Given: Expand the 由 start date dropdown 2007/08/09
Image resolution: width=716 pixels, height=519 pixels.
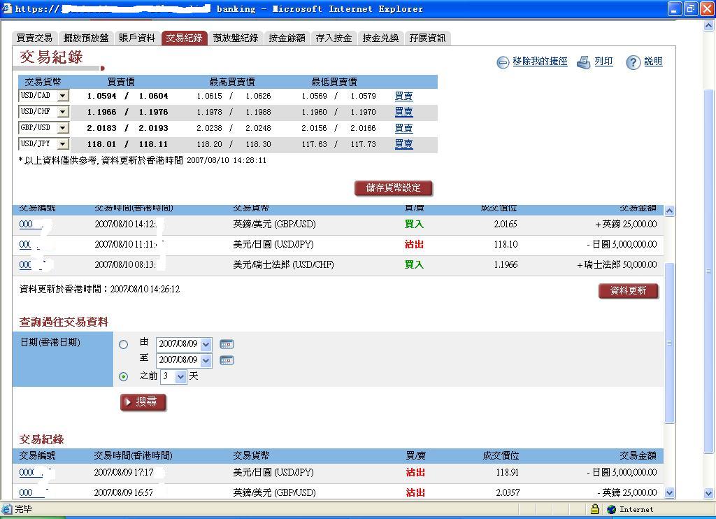Looking at the screenshot, I should [x=206, y=344].
